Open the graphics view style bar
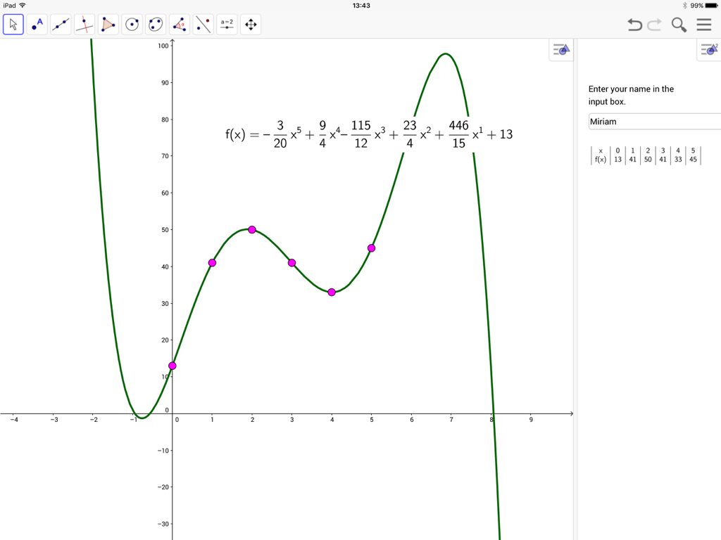721x540 pixels. point(560,50)
